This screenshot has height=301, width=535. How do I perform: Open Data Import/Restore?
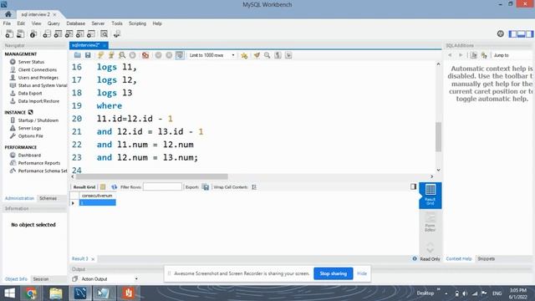[x=38, y=101]
